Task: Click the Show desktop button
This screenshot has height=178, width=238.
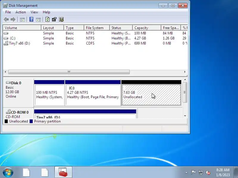Action: tap(236, 172)
